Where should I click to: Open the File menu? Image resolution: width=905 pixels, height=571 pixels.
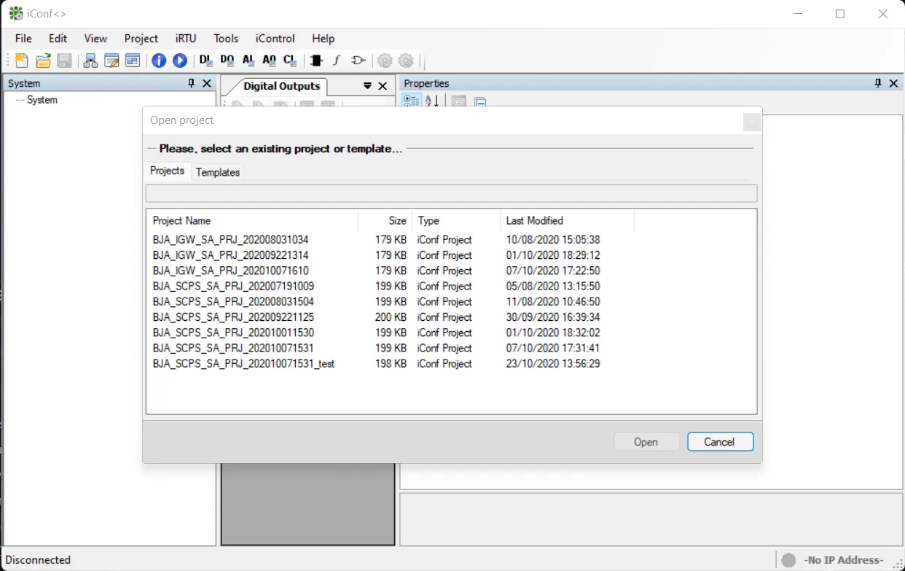[x=23, y=39]
